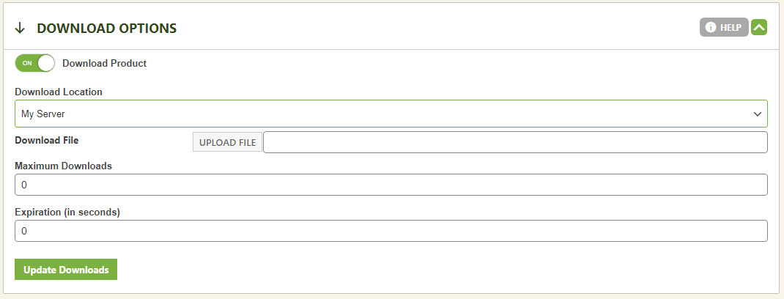Open the Download Location dropdown

[391, 114]
